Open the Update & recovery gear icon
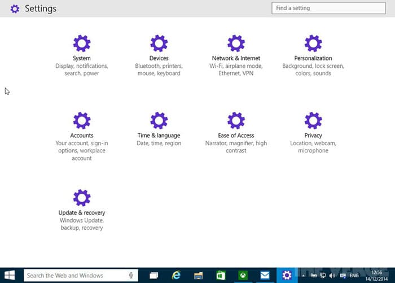 tap(82, 198)
